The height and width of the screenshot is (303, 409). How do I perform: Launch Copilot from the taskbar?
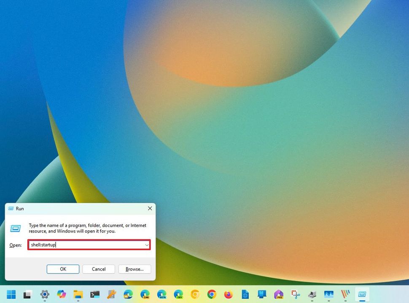pyautogui.click(x=61, y=294)
